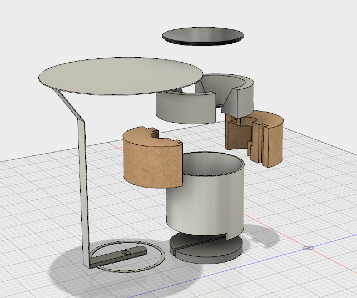Viewport: 357px width, 298px height.
Task: Click the origin point marker on the grid
Action: [x=308, y=248]
